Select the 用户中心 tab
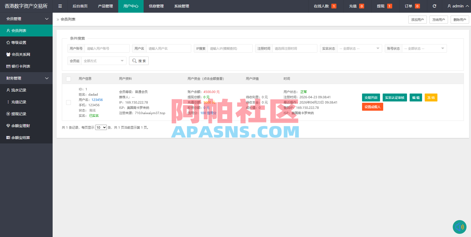The height and width of the screenshot is (237, 471). 131,6
